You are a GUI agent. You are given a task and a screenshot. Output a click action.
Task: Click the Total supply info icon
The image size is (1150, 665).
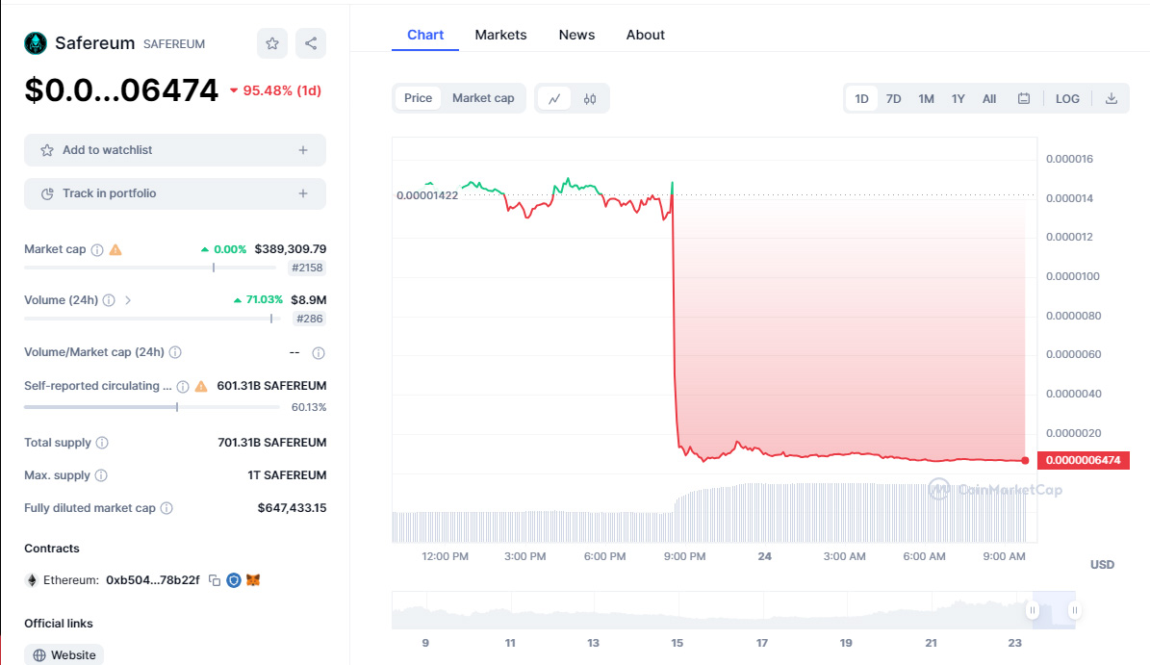102,443
